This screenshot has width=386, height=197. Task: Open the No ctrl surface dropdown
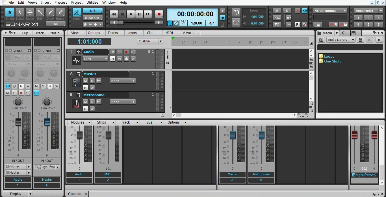[330, 11]
